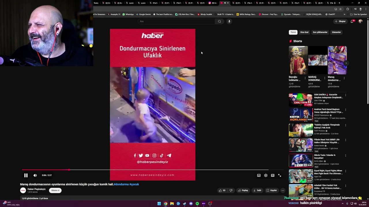This screenshot has height=207, width=369.
Task: Open the 'SON DAKİKA' CNN Türk live video
Action: tap(301, 100)
